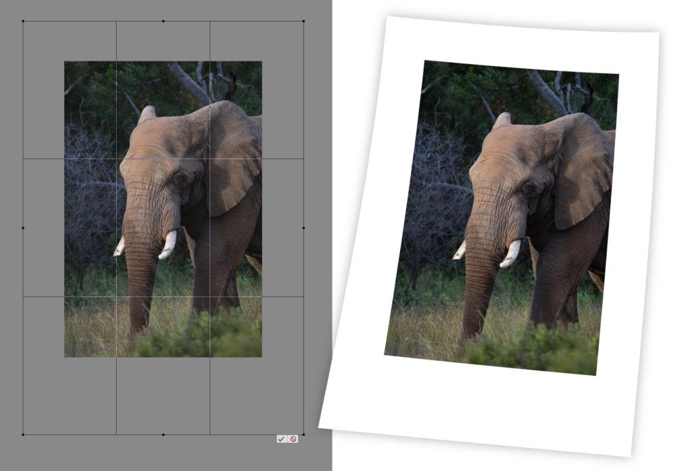The image size is (692, 471).
Task: Cancel the crop with the red icon
Action: click(293, 439)
